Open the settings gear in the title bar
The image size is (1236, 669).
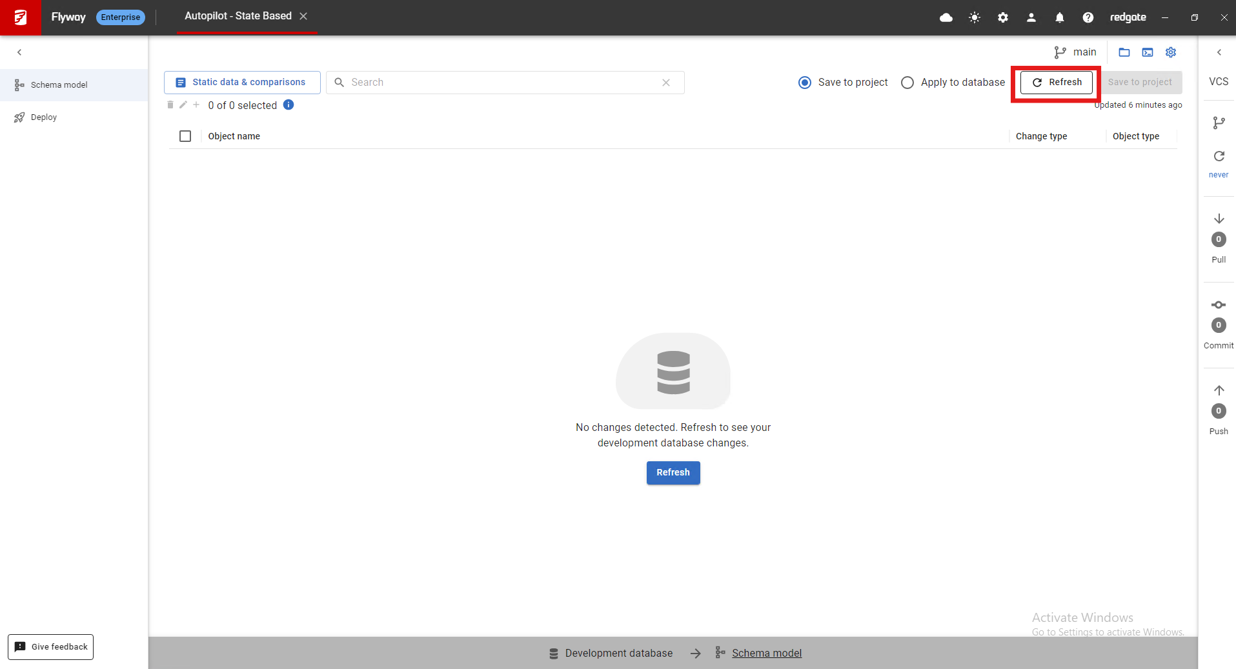click(x=1003, y=17)
